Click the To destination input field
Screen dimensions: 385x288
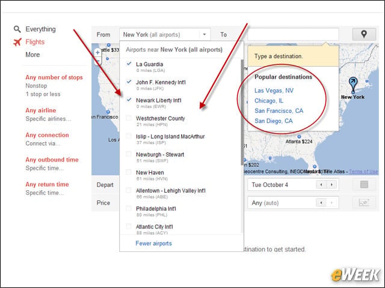(293, 34)
